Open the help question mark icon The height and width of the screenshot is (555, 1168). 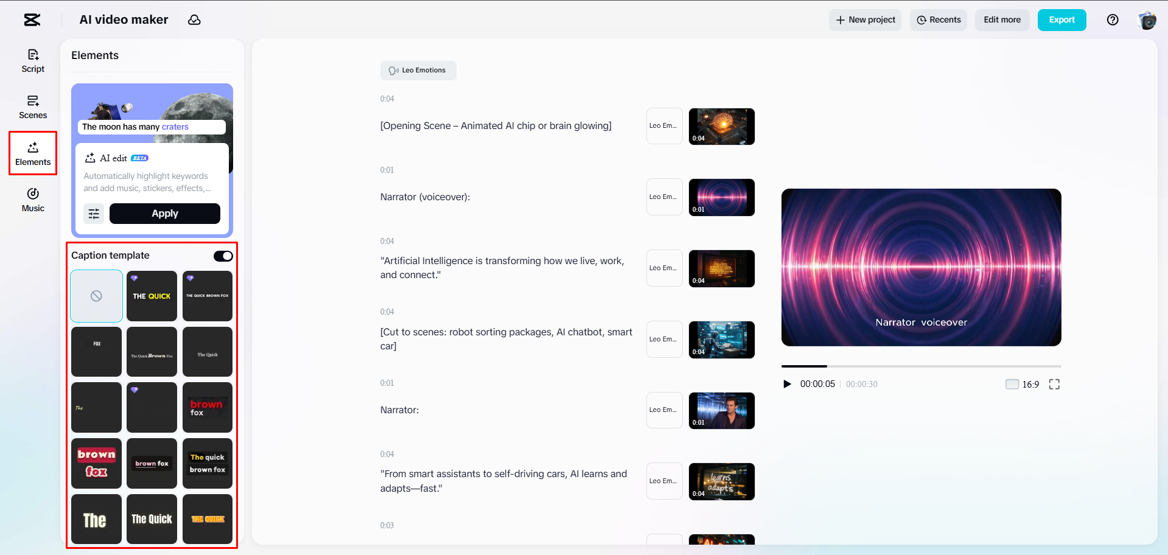(x=1113, y=20)
